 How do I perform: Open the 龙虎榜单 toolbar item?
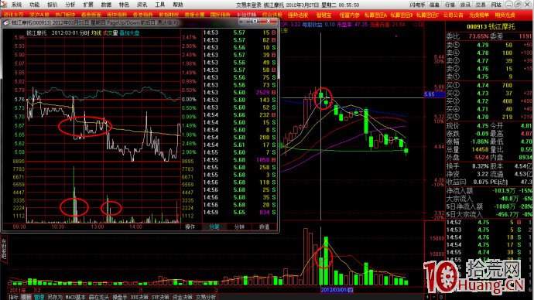(x=479, y=15)
